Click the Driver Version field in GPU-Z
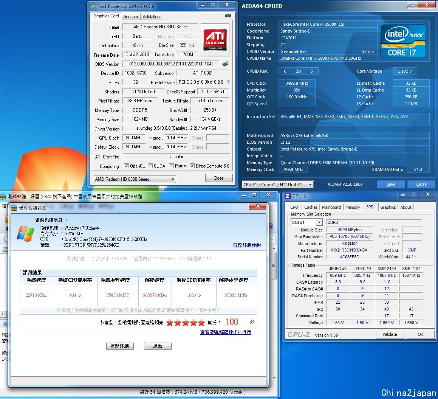This screenshot has width=438, height=399. [x=176, y=128]
